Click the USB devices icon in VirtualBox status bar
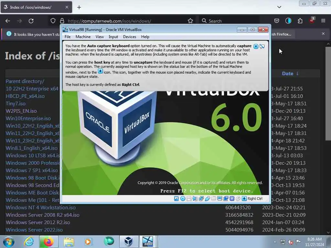The image size is (331, 248). click(207, 199)
